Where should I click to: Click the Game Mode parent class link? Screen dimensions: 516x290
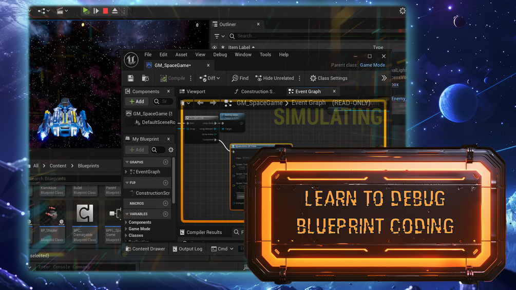tap(372, 65)
